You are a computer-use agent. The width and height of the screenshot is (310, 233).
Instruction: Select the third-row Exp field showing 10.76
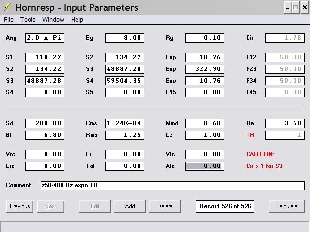204,81
